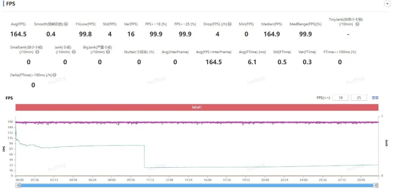Screen dimensions: 393x189
Task: Select the red label1 bar
Action: pyautogui.click(x=197, y=107)
